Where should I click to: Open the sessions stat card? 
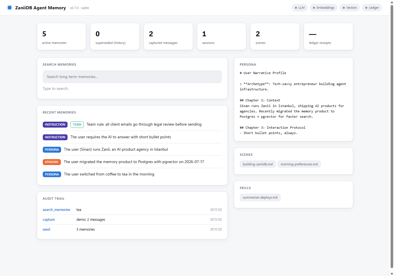click(221, 37)
